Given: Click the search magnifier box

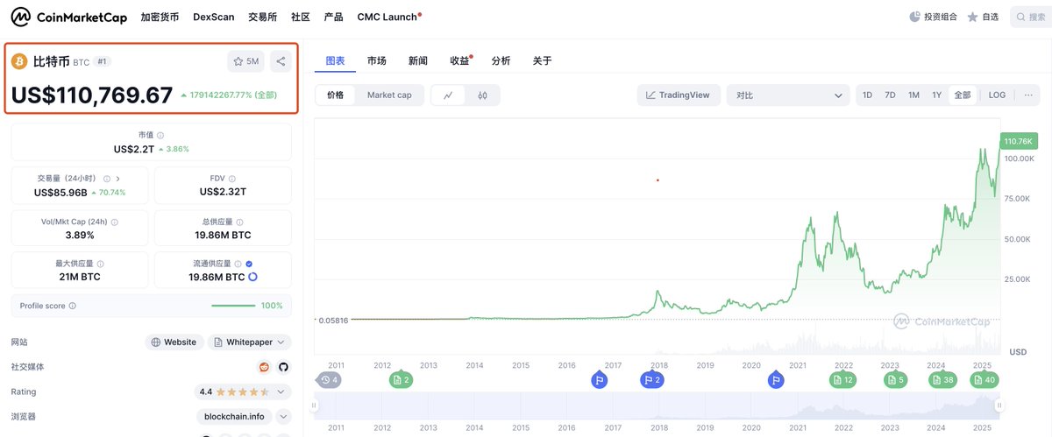Looking at the screenshot, I should click(x=1030, y=17).
